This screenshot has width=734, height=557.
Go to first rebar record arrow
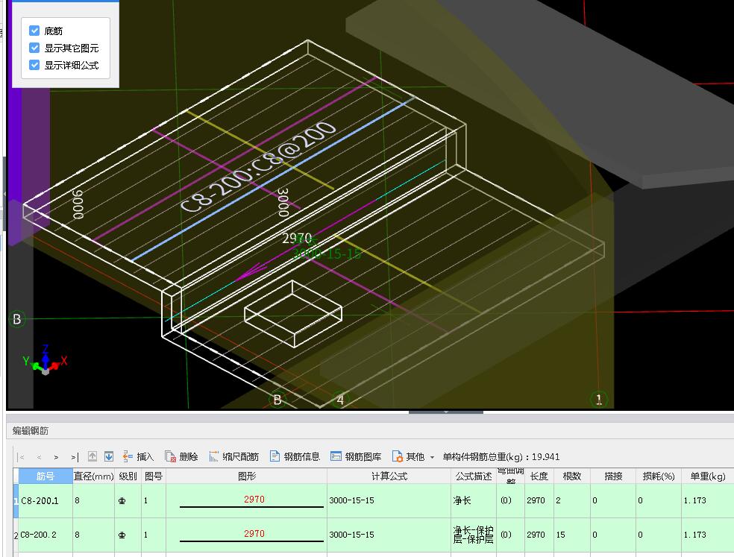point(21,457)
